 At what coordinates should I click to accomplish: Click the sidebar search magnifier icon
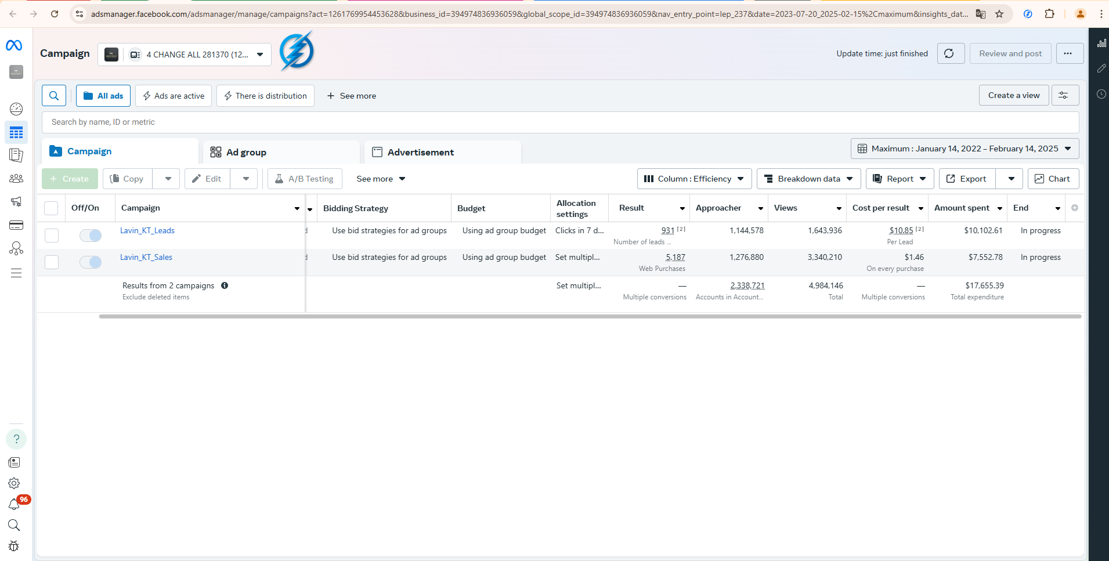(15, 525)
